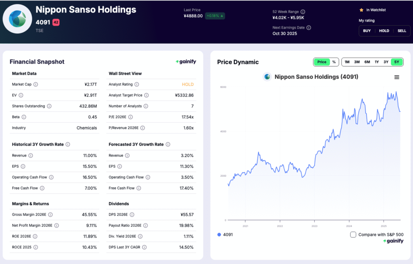Enable the Compare with S&P 500 checkbox
This screenshot has height=264, width=413.
353,234
